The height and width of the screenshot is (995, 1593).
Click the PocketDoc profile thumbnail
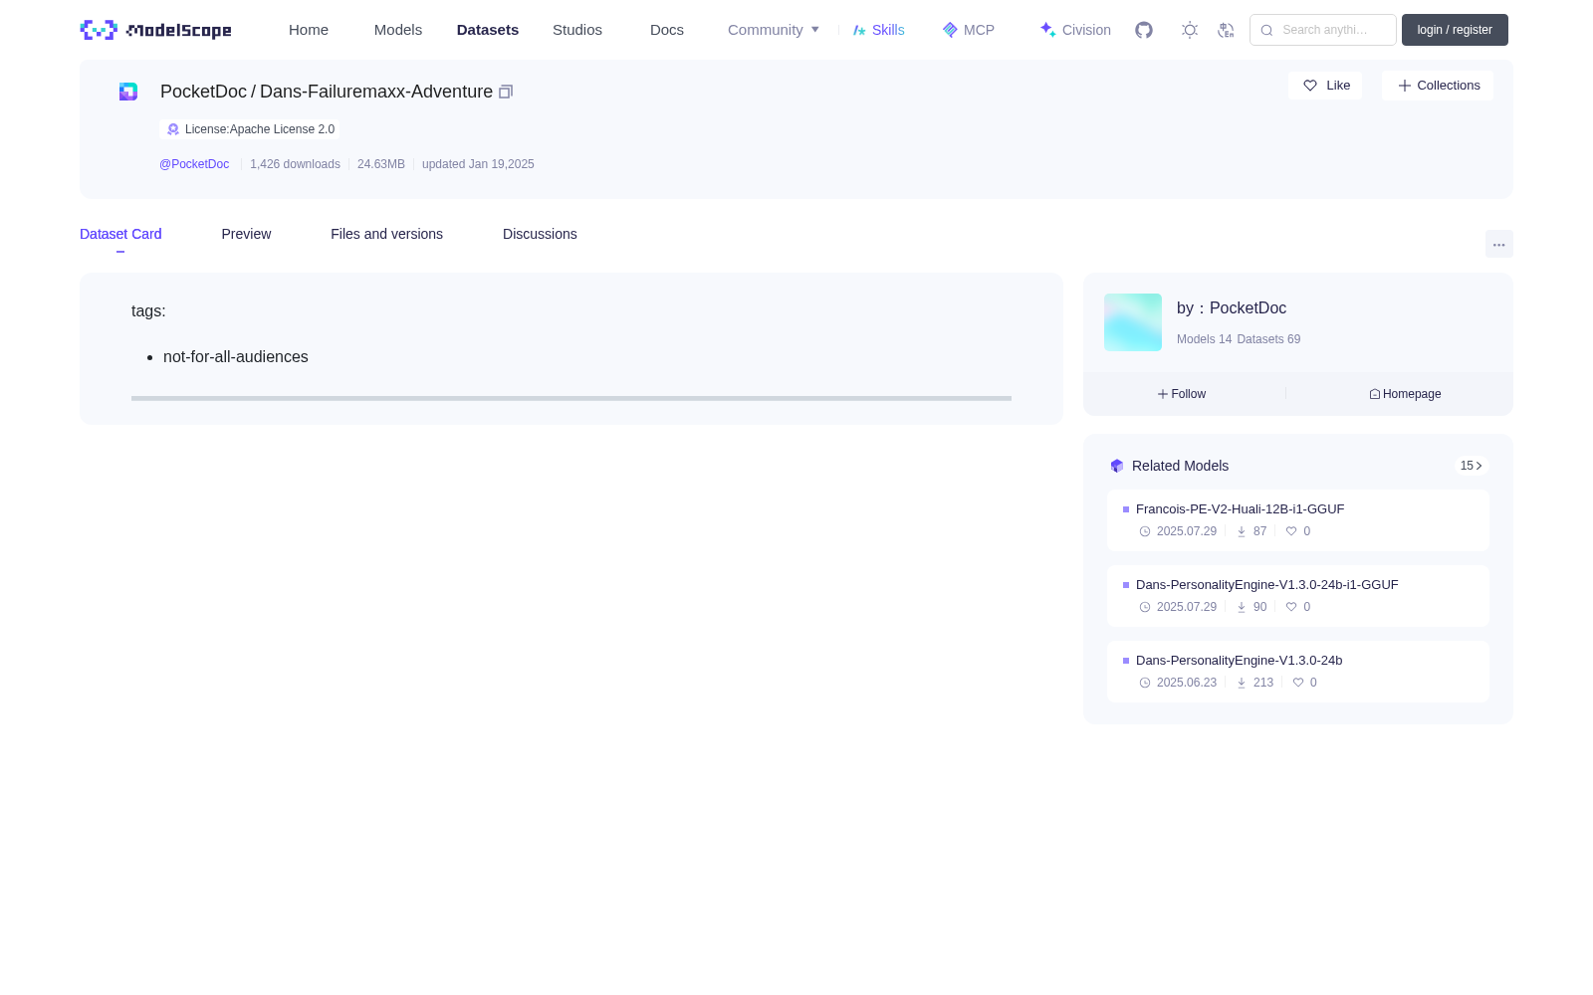pyautogui.click(x=1133, y=322)
